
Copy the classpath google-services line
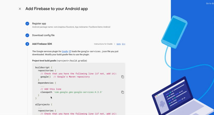(123, 92)
